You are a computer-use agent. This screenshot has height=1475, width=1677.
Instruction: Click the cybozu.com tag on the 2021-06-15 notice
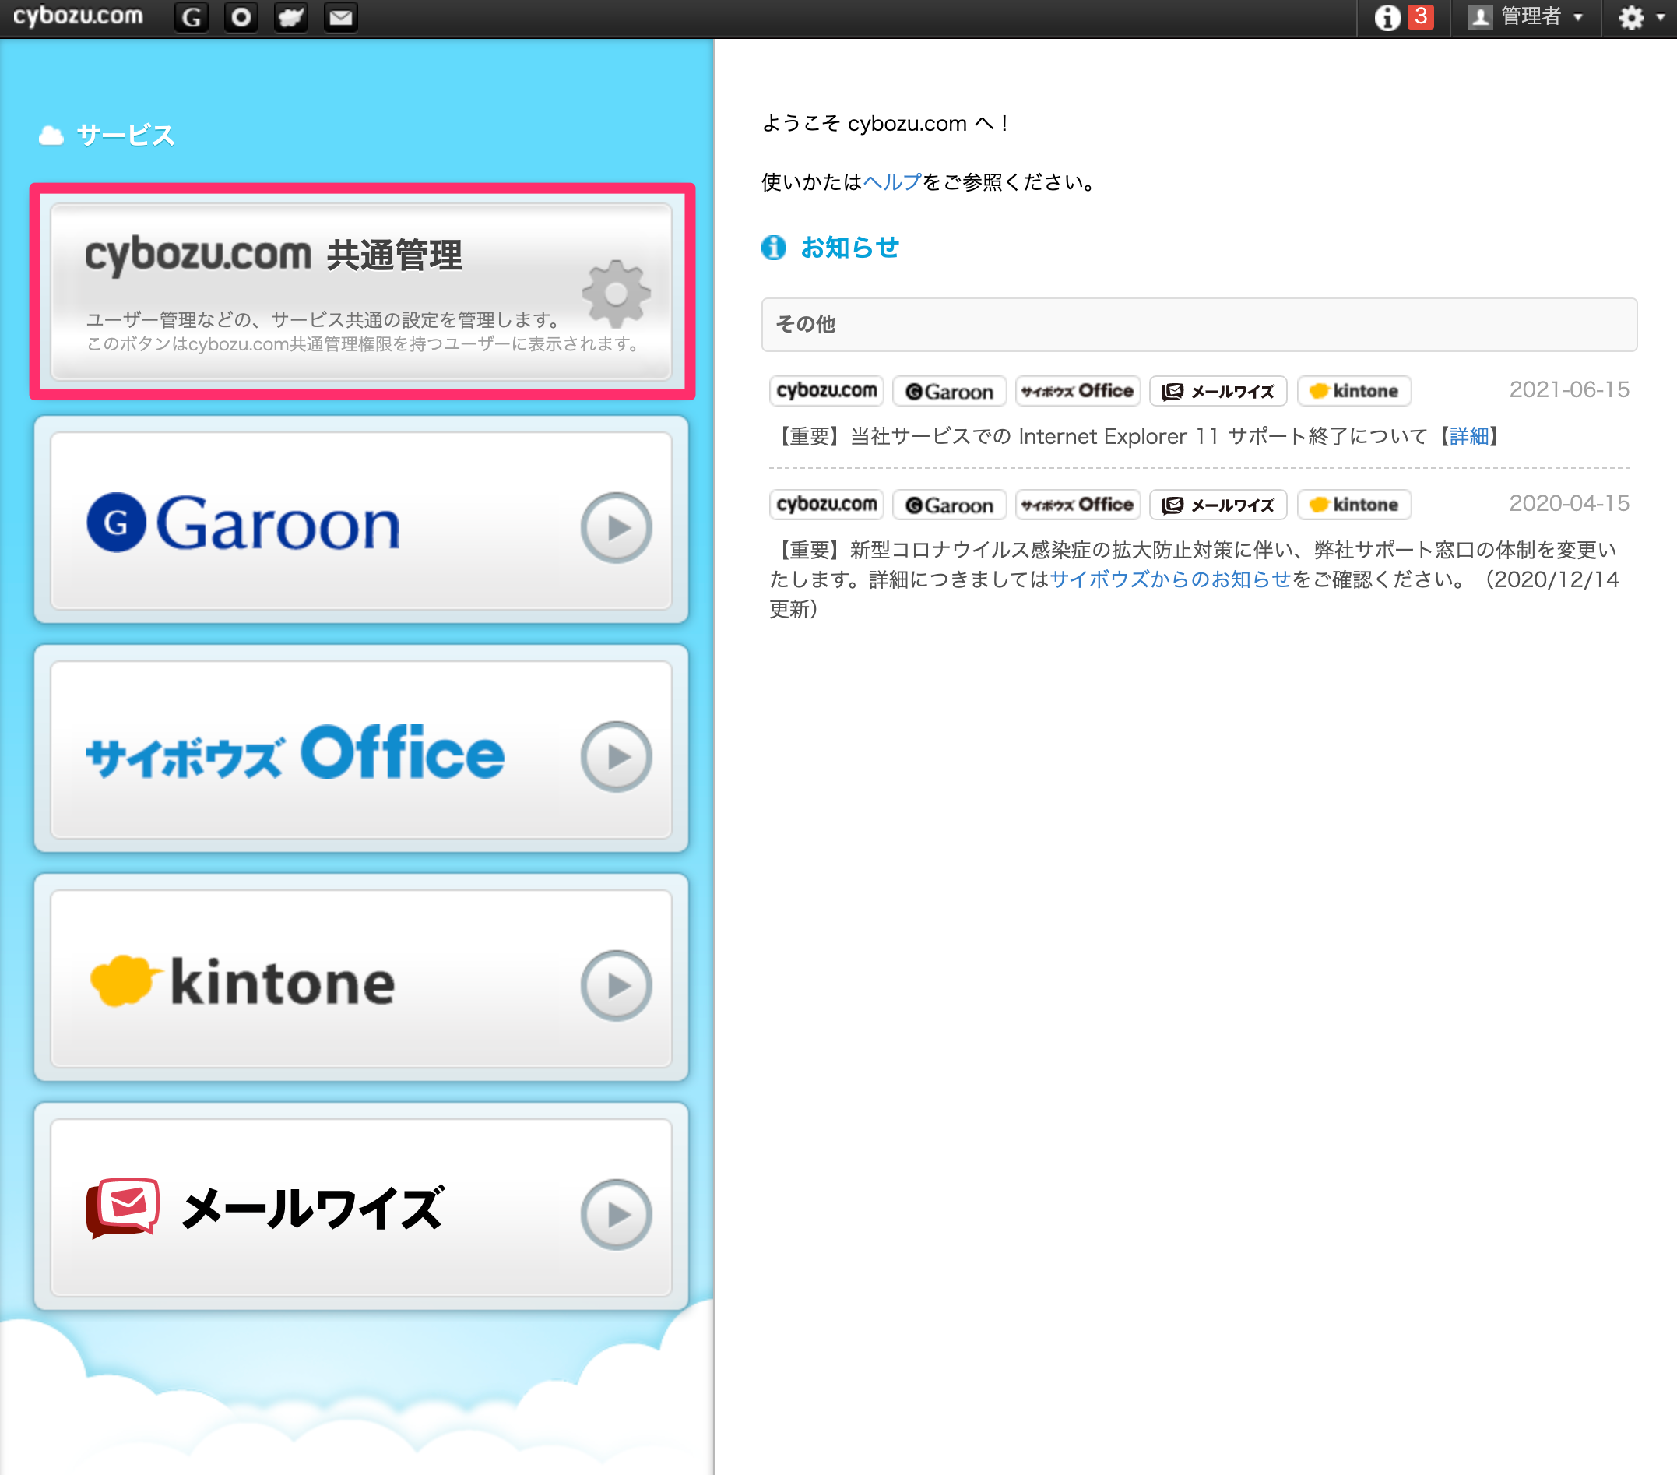tap(826, 391)
